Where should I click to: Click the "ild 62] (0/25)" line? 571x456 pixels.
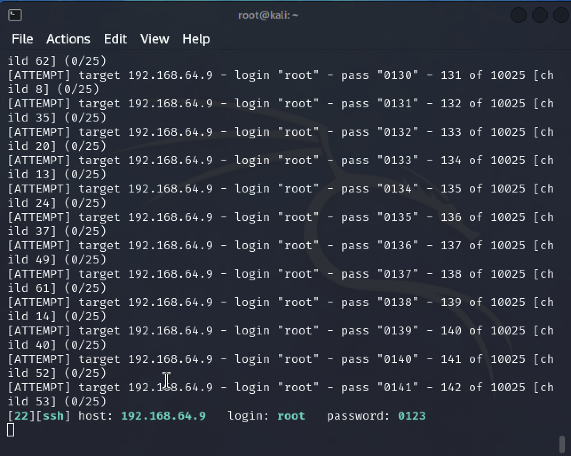point(57,61)
